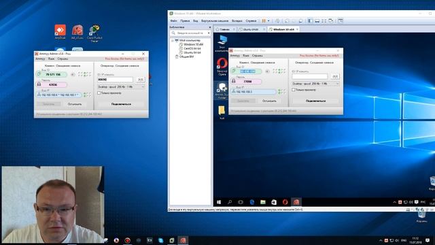Open host notification center icon

point(428,240)
